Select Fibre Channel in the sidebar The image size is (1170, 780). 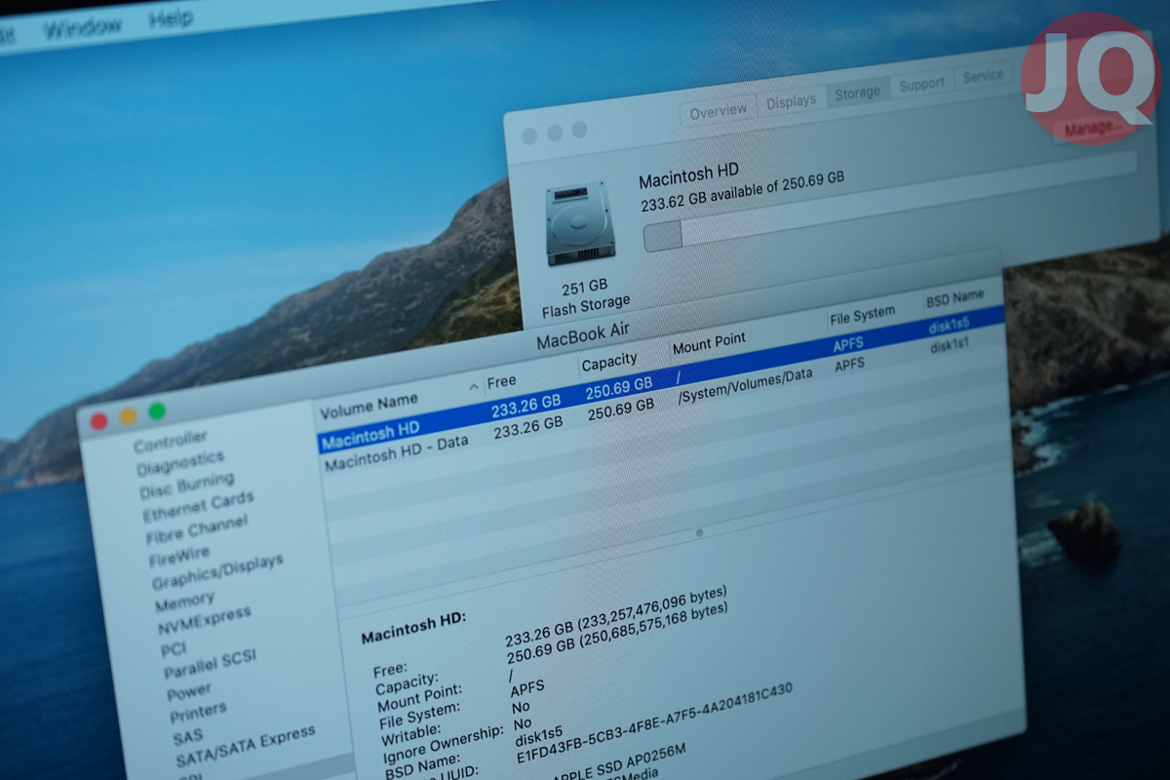point(197,531)
